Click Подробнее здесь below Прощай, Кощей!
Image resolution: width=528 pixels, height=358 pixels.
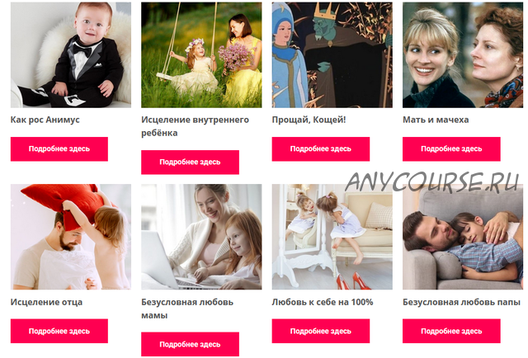click(x=321, y=148)
